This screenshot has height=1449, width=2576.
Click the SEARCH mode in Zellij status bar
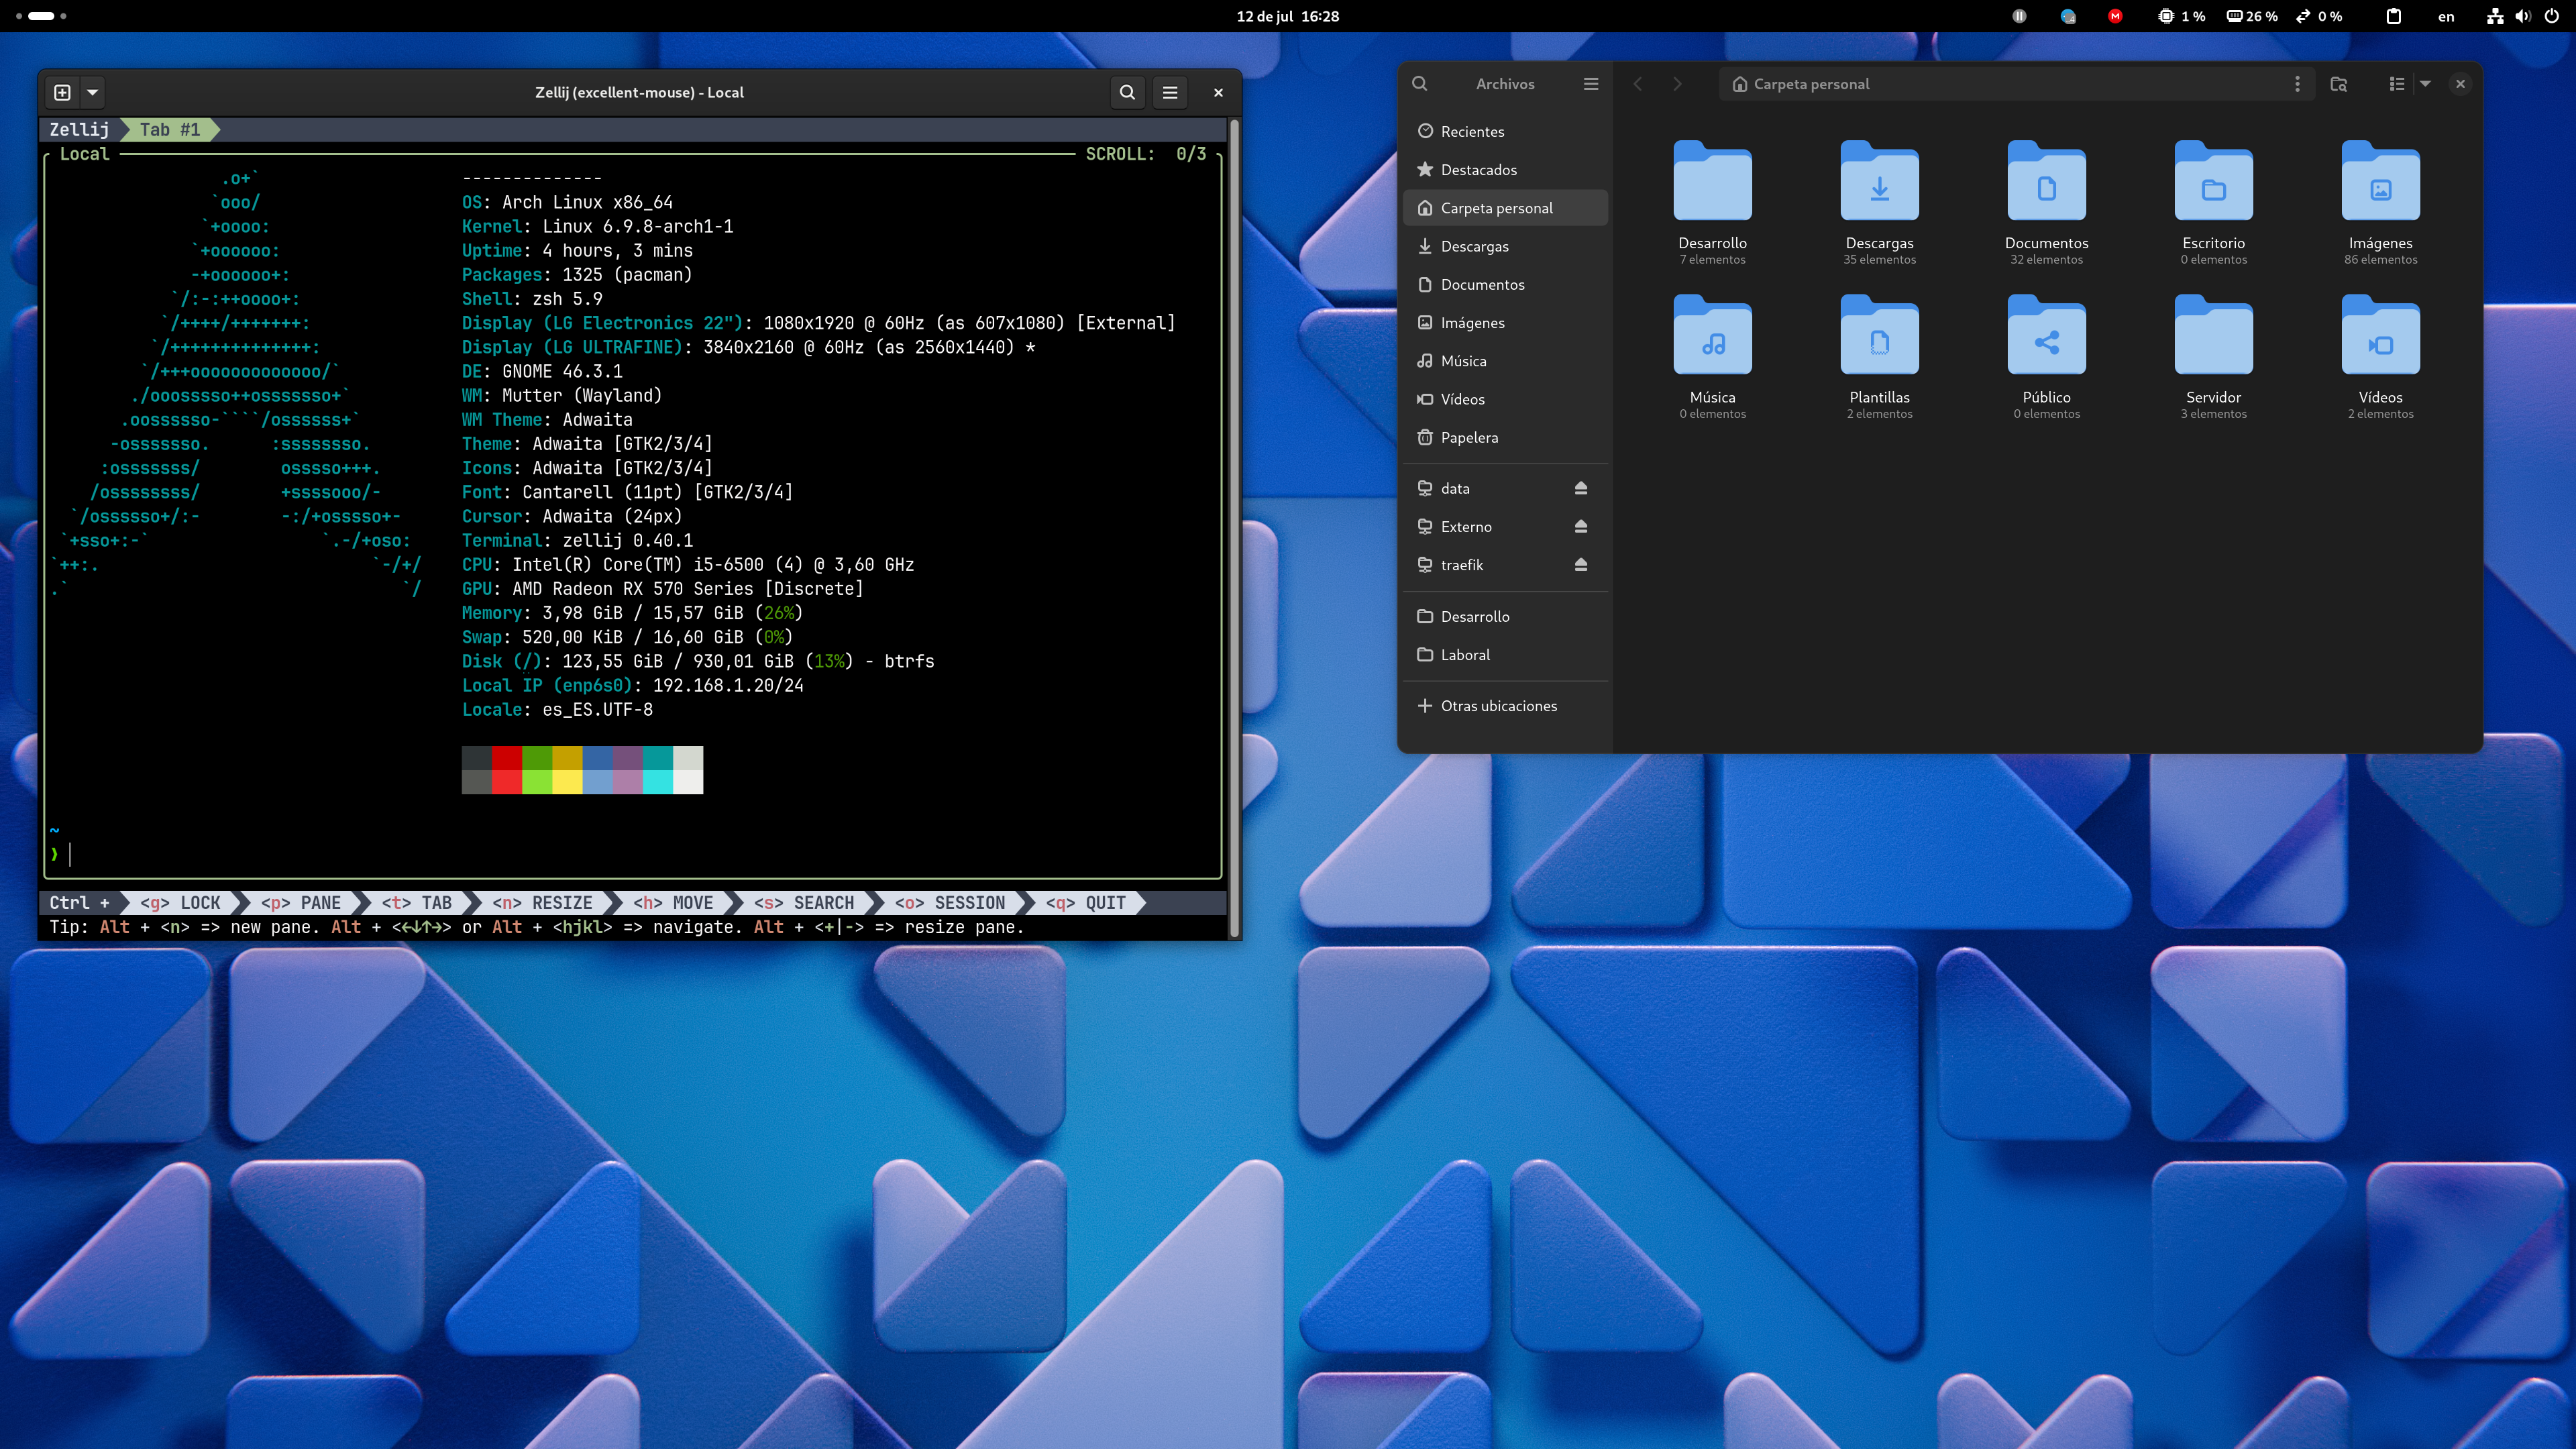(x=804, y=903)
